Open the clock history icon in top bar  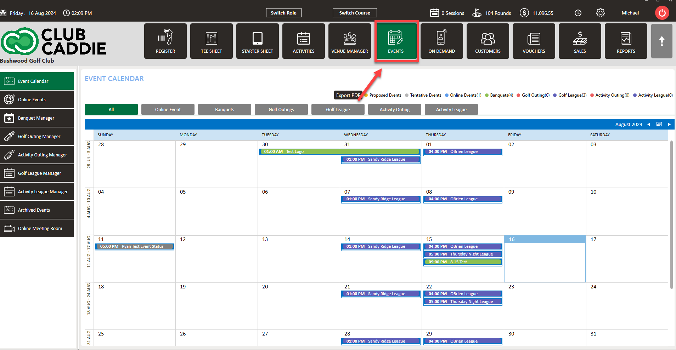[x=578, y=13]
